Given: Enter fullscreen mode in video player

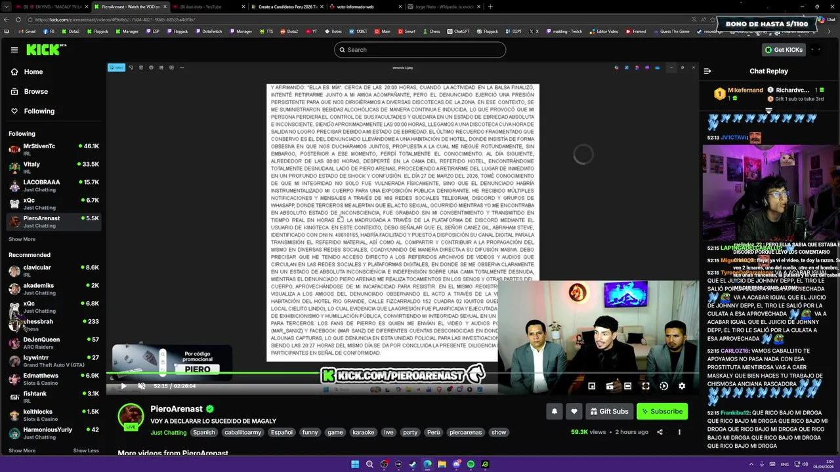Looking at the screenshot, I should tap(646, 386).
